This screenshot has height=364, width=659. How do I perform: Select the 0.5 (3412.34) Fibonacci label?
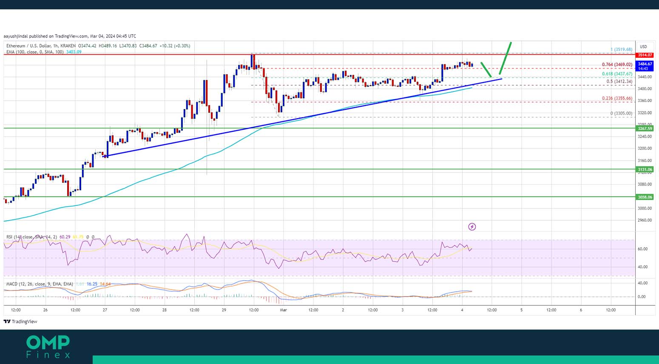(619, 81)
